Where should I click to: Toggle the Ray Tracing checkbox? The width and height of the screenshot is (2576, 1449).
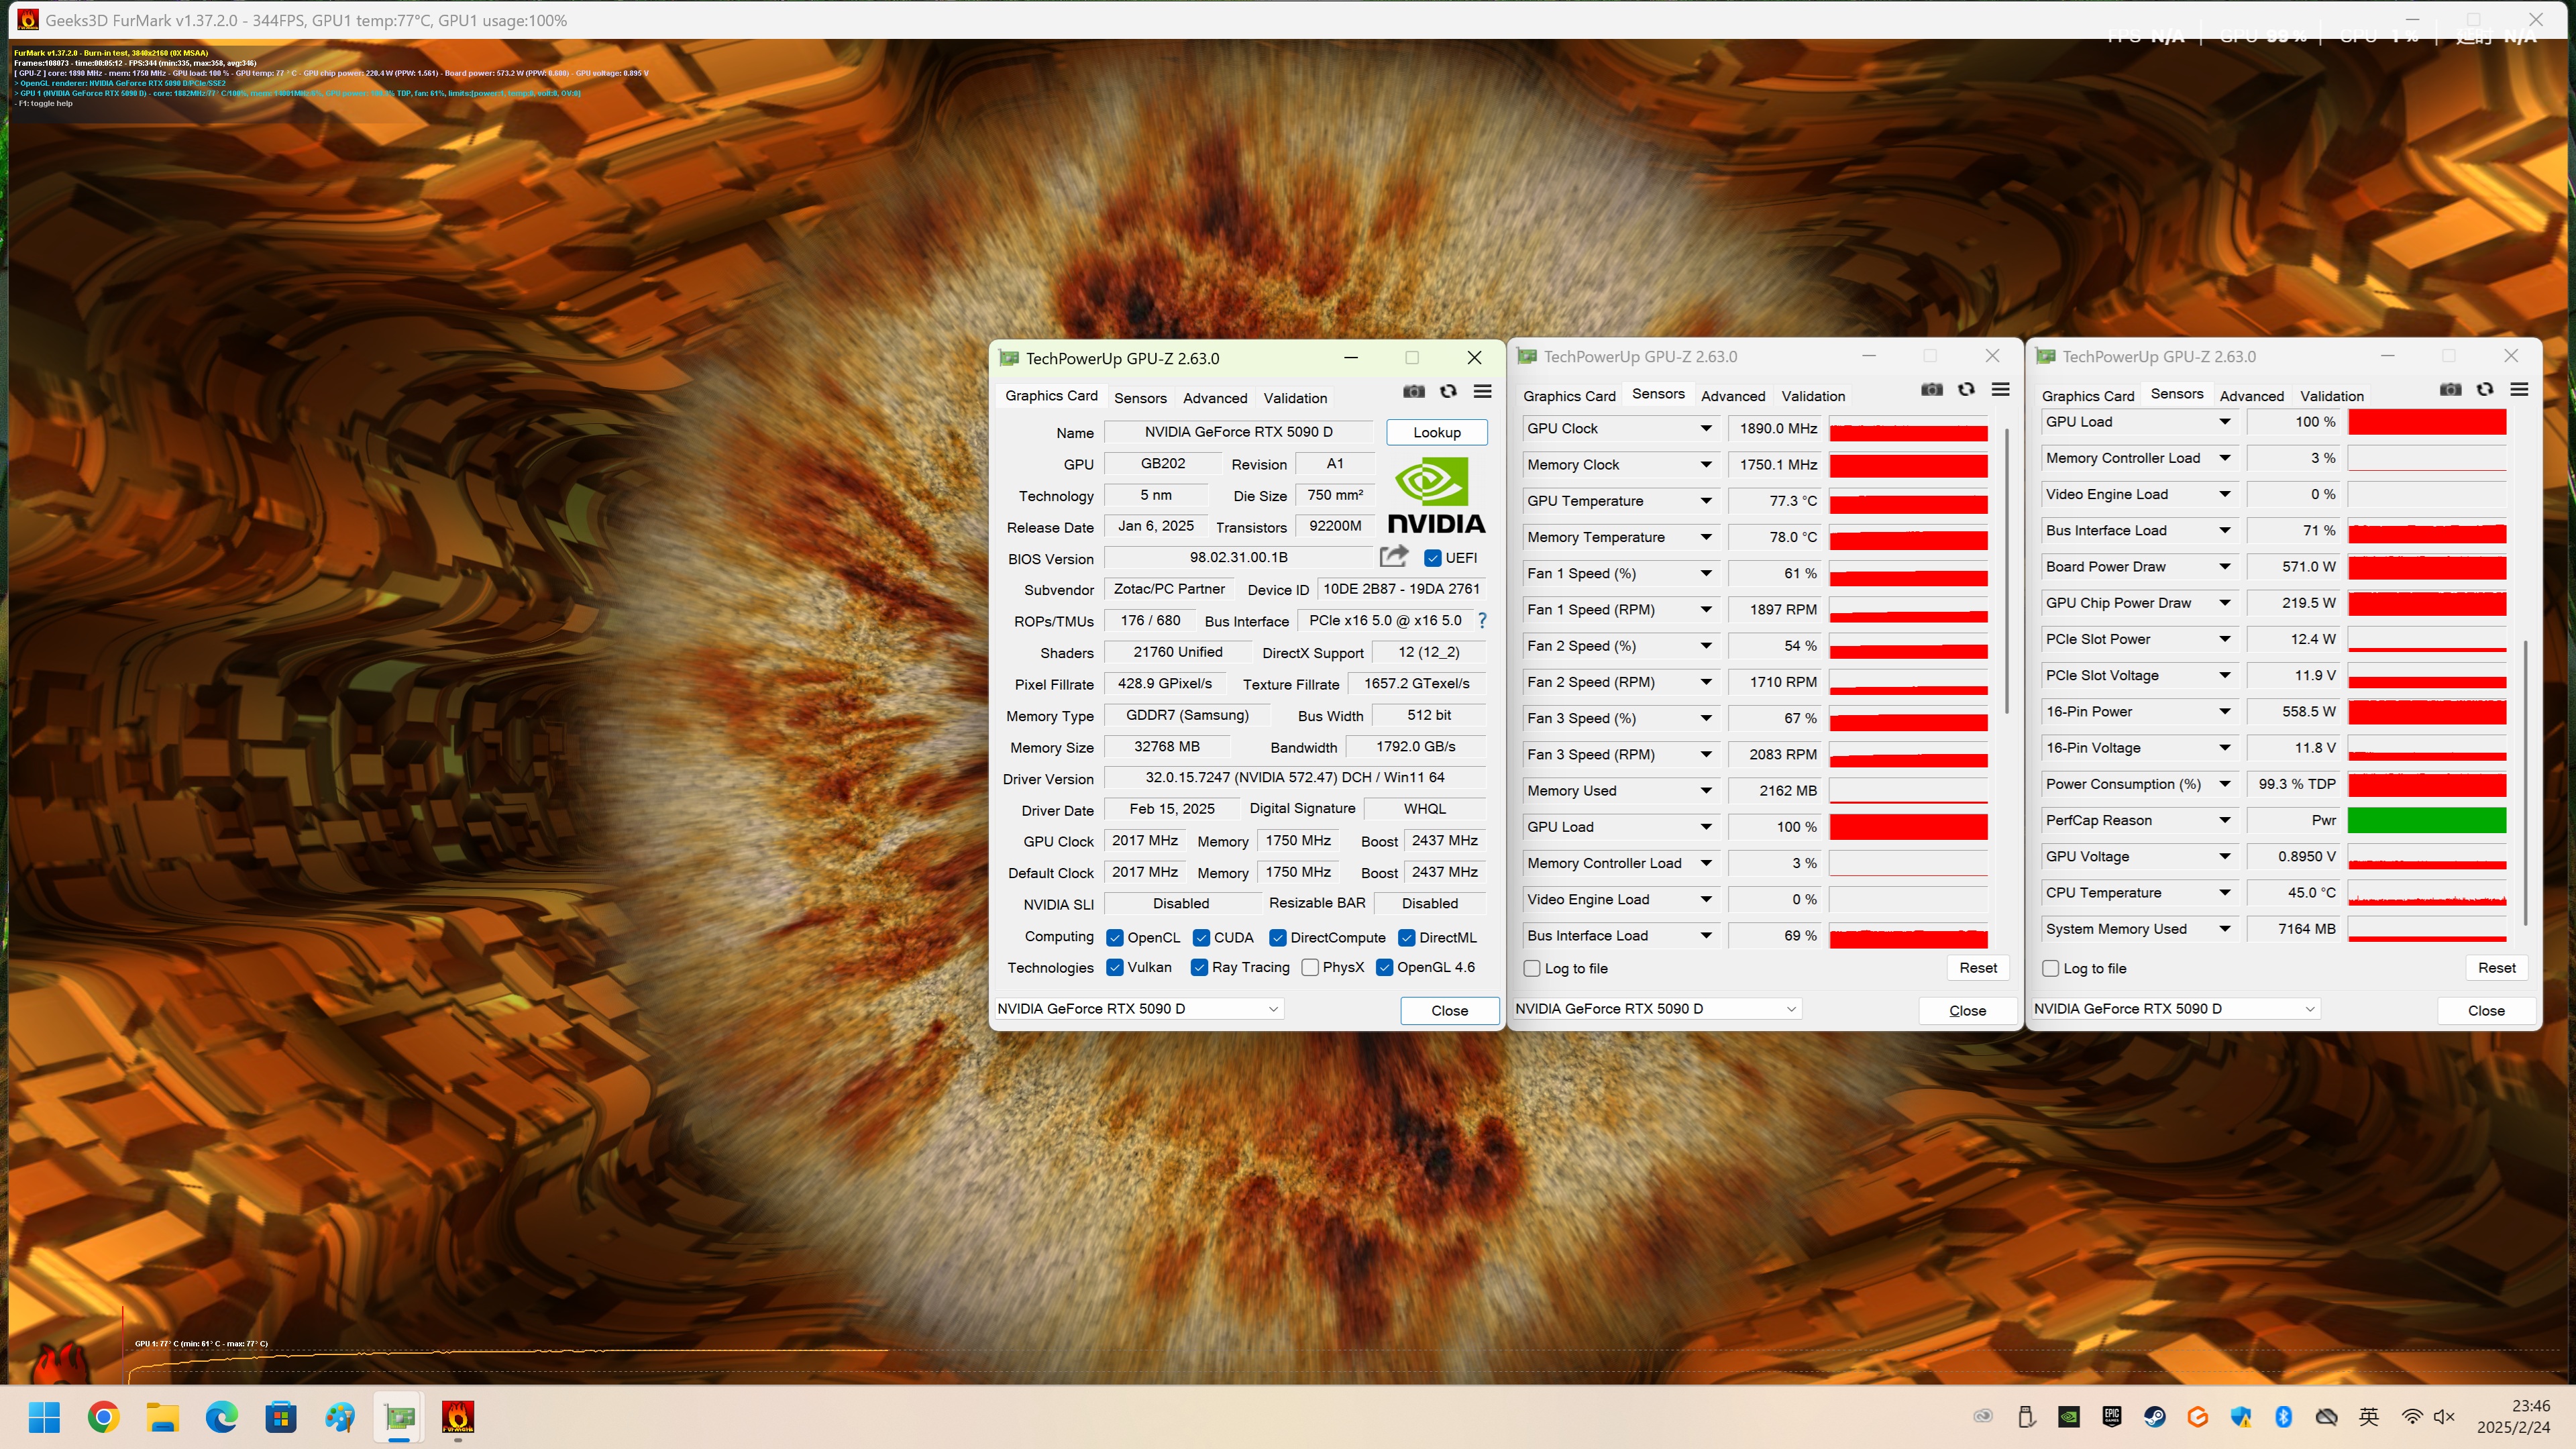[1199, 968]
